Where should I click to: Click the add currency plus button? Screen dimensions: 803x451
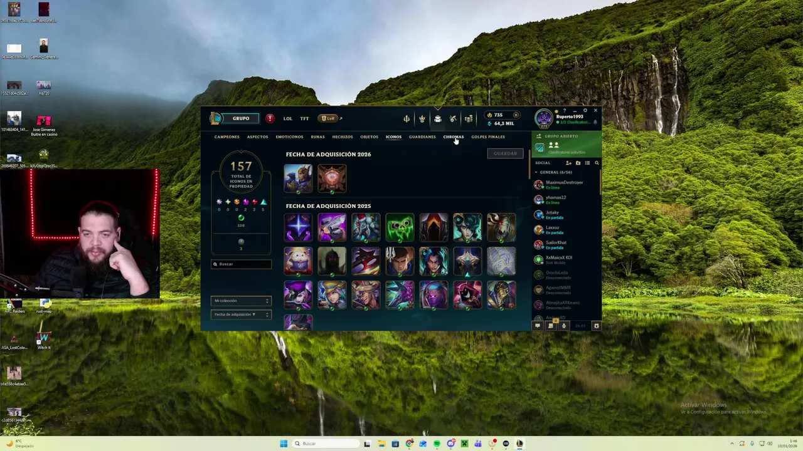click(x=516, y=115)
